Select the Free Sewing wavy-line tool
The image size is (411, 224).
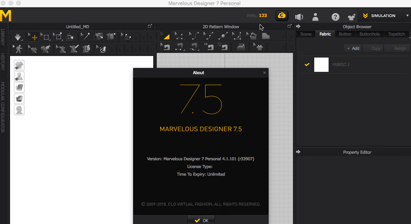point(194,47)
